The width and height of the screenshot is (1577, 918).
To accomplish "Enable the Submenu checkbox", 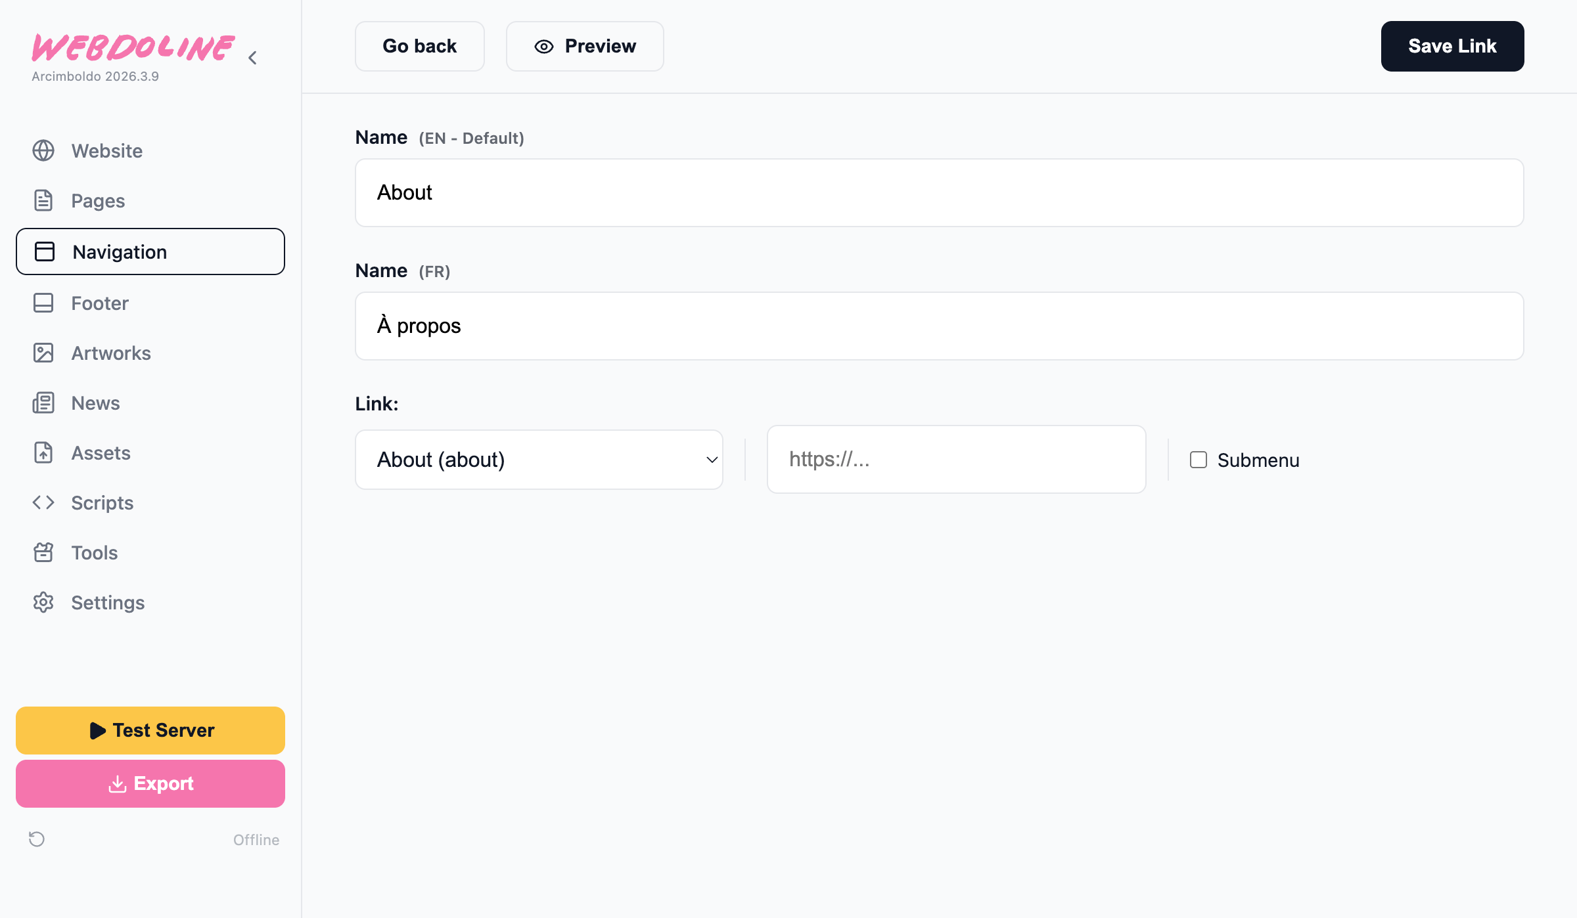I will point(1199,460).
